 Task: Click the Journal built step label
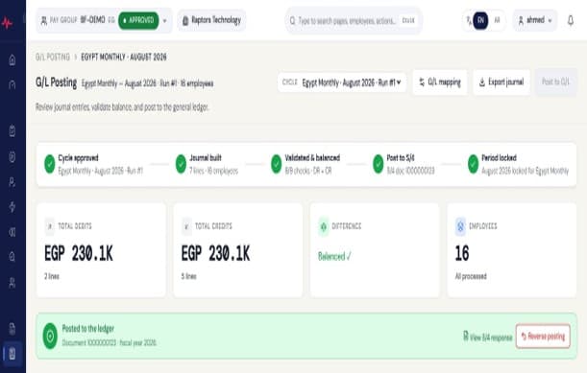206,157
